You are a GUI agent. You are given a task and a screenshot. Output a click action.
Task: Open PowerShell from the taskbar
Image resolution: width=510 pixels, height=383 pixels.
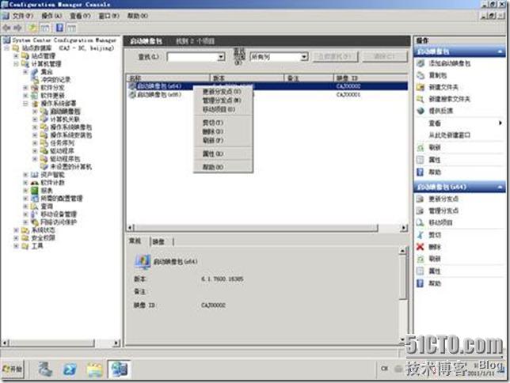pos(70,370)
